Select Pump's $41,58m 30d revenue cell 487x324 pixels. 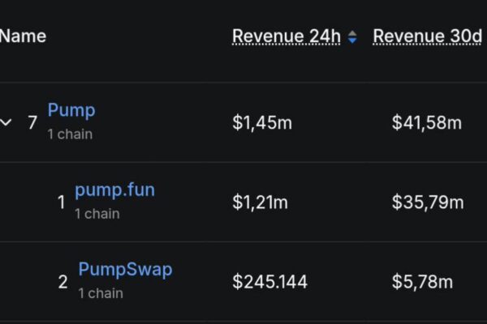pyautogui.click(x=427, y=123)
